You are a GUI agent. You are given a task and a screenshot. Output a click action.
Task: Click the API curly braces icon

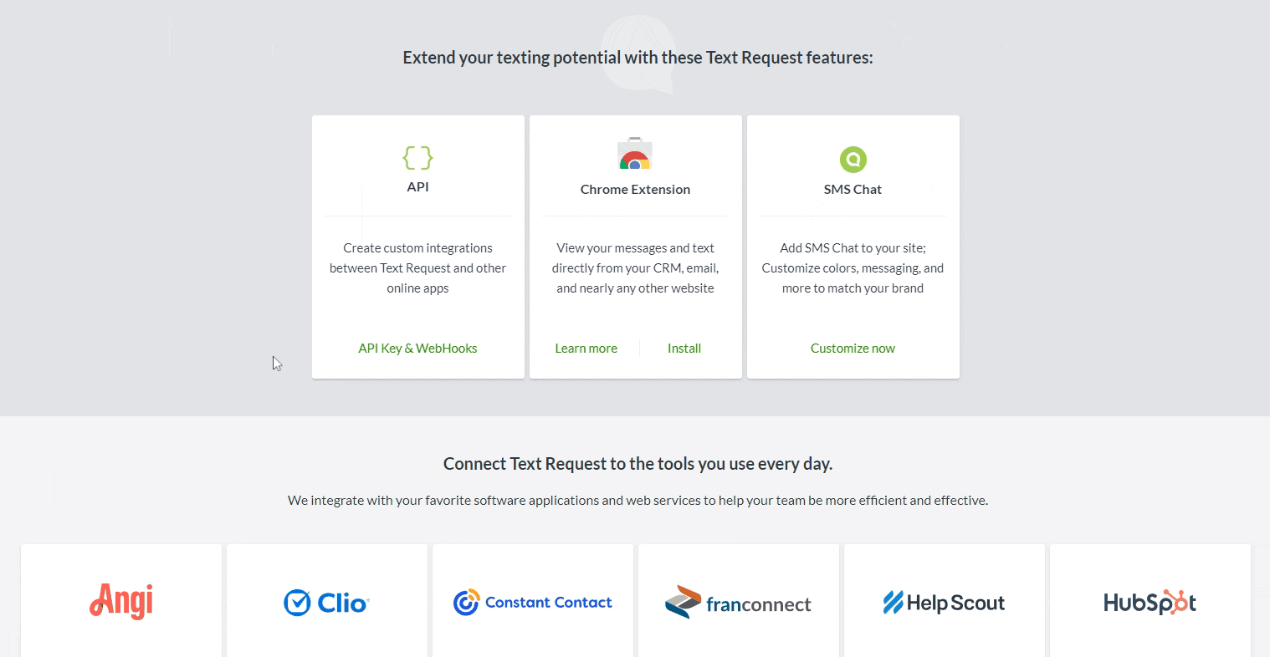417,157
